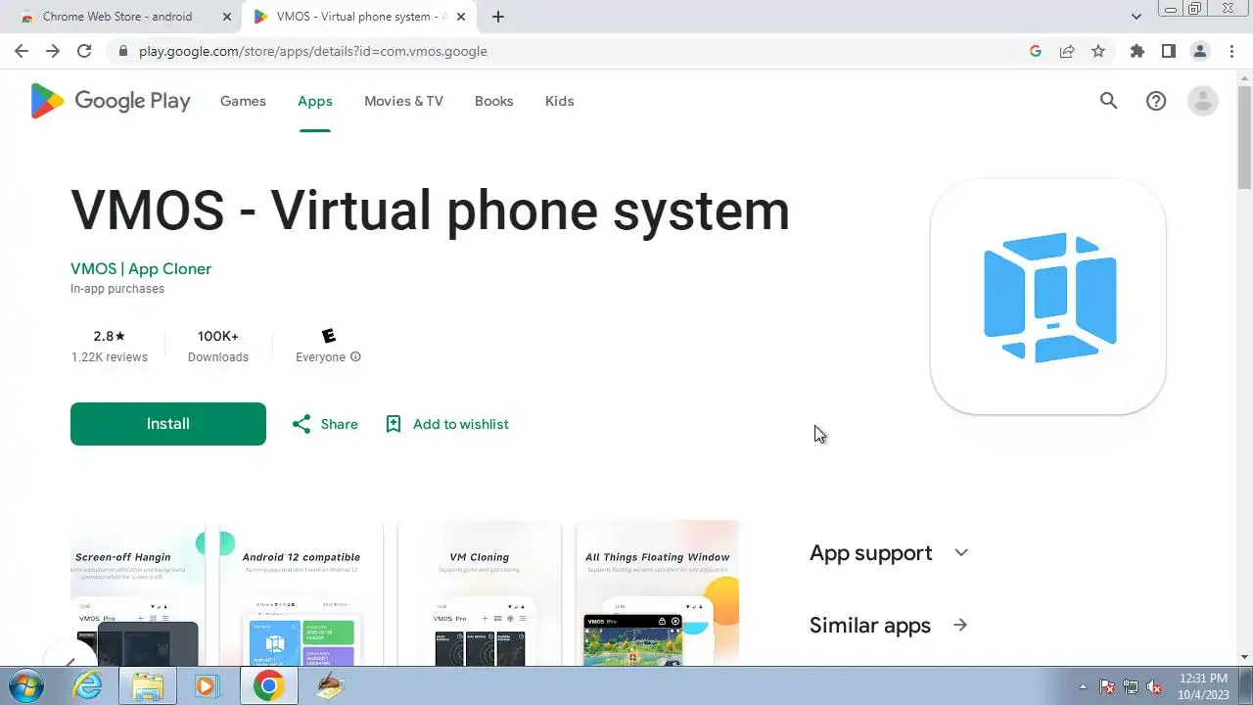1253x705 pixels.
Task: Open the Help center question mark icon
Action: [1156, 101]
